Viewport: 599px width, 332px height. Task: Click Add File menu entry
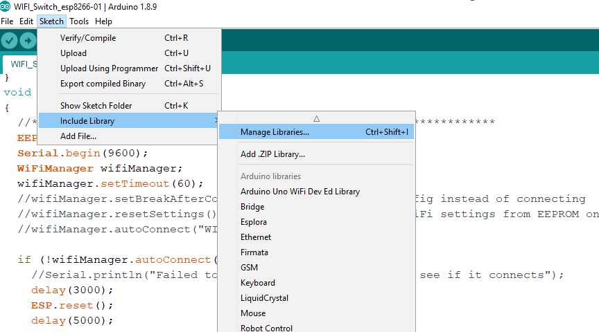(78, 136)
